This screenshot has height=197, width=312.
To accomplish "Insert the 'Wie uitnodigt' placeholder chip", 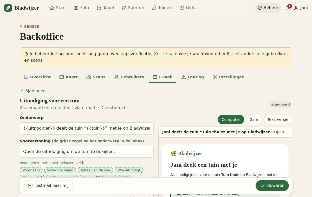I will point(129,170).
